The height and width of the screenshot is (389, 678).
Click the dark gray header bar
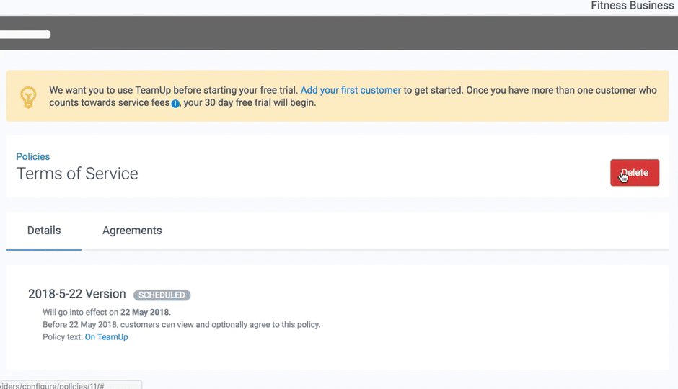pyautogui.click(x=361, y=34)
